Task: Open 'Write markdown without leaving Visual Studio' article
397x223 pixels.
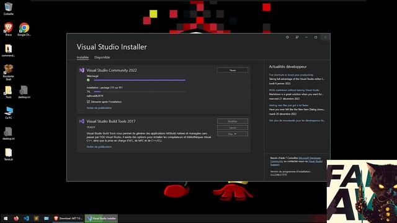Action: 294,90
